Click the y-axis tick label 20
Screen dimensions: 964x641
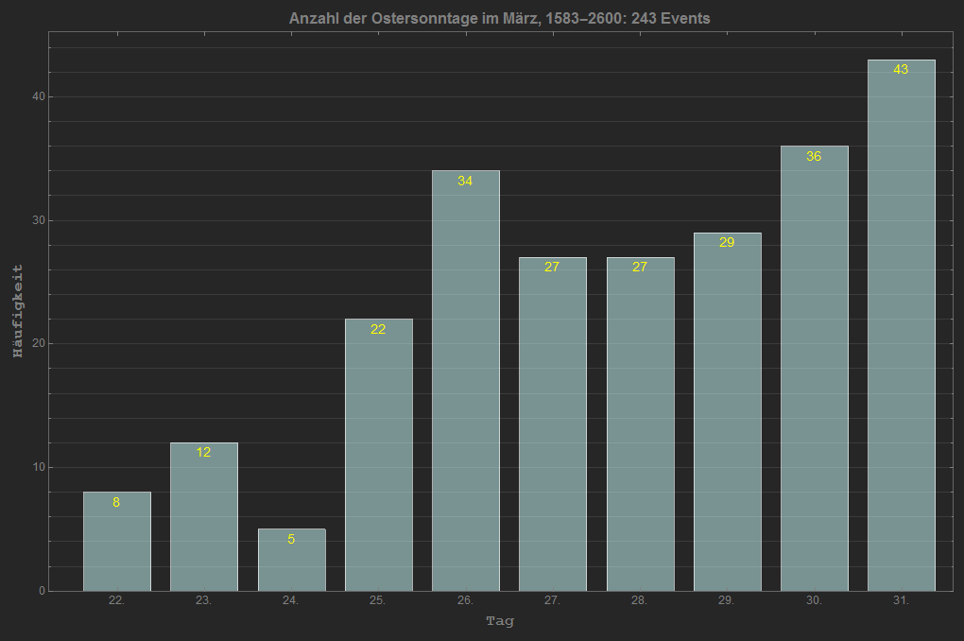[39, 343]
